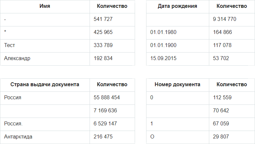Select the date cell 01.01.1980
Screen dimensions: 255x144
tap(163, 32)
